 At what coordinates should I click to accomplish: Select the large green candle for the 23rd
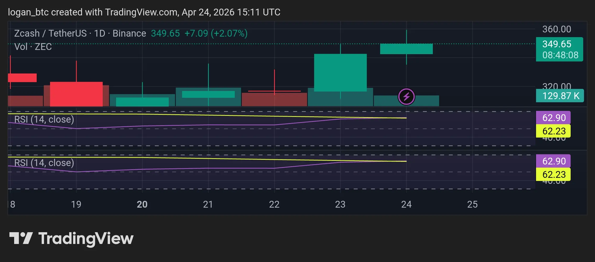coord(340,73)
